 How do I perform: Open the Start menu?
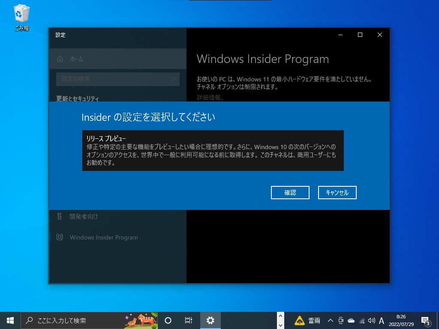click(9, 320)
